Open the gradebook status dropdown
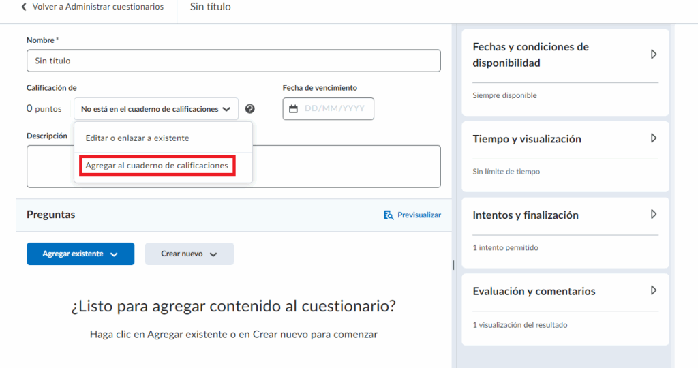698x368 pixels. [x=156, y=109]
